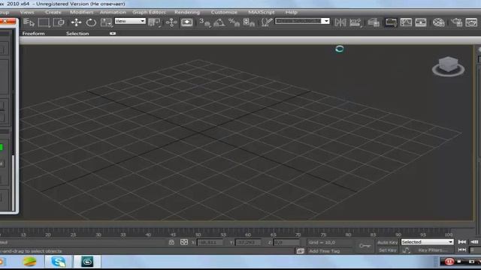Toggle Keyboard Shortcut Override
The image size is (481, 270).
186,22
